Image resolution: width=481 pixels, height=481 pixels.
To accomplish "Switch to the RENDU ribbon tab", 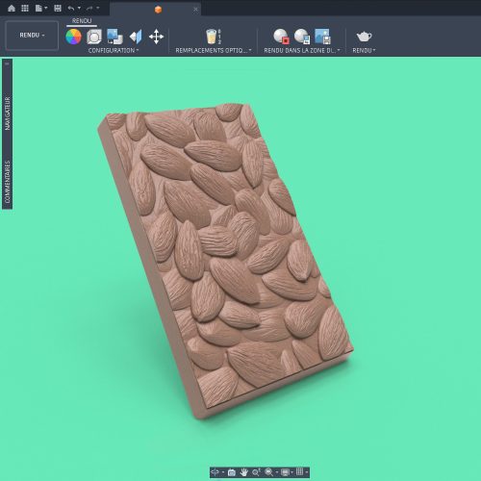I will (82, 21).
